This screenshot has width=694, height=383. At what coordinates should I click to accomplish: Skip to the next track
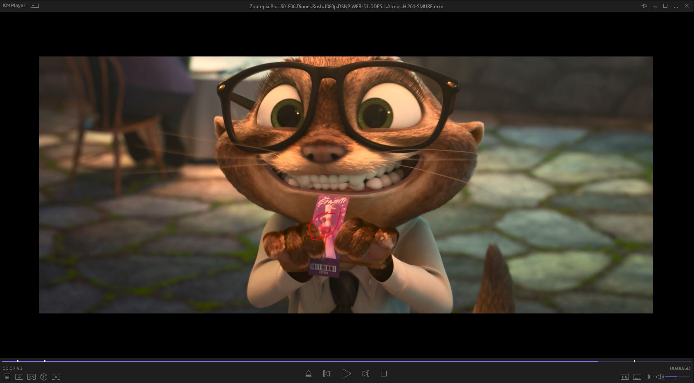366,374
